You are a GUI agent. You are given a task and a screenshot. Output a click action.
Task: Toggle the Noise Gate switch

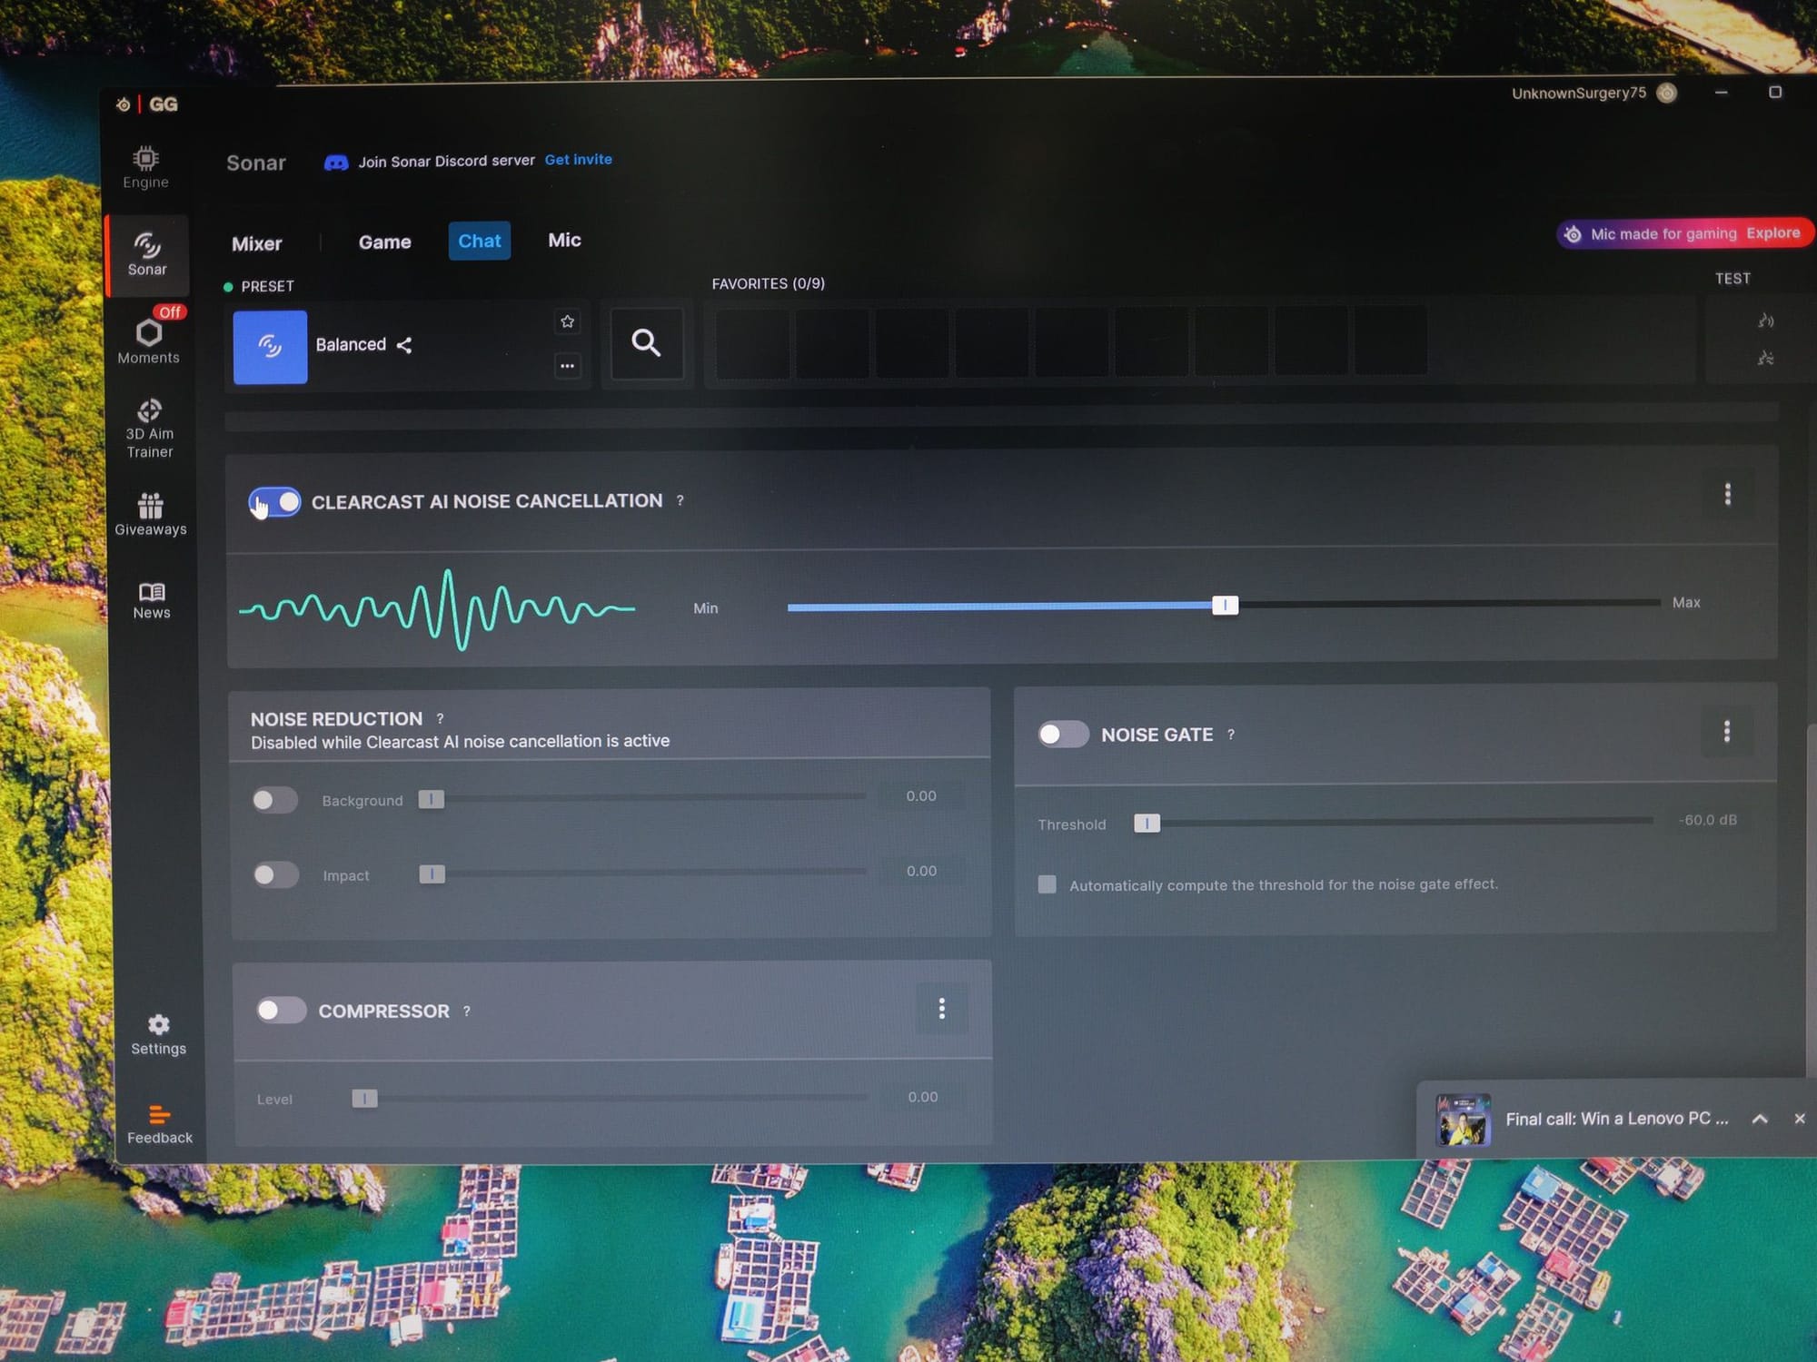[x=1063, y=734]
